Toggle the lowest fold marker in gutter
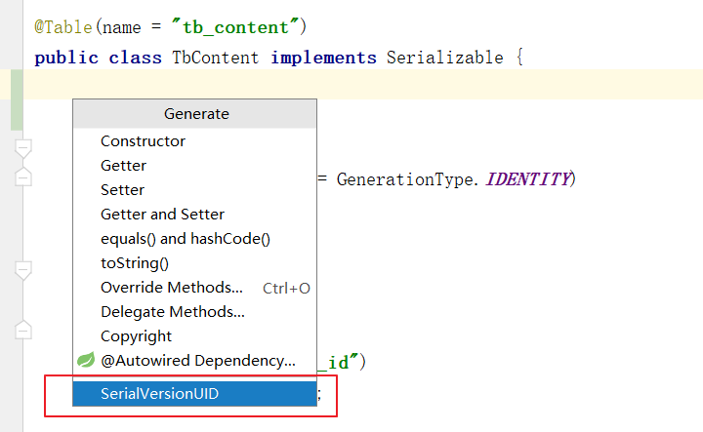Image resolution: width=703 pixels, height=432 pixels. pyautogui.click(x=23, y=330)
